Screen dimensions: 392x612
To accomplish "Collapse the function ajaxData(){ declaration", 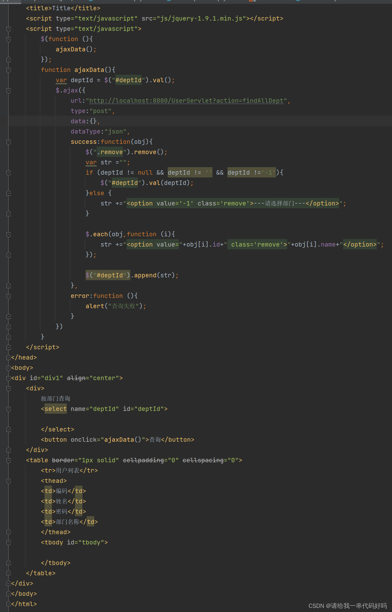I will [x=9, y=70].
